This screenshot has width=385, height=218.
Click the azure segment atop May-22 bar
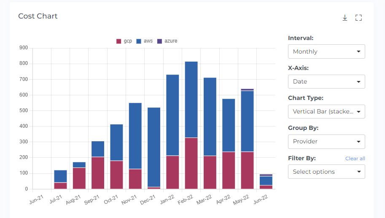point(247,90)
